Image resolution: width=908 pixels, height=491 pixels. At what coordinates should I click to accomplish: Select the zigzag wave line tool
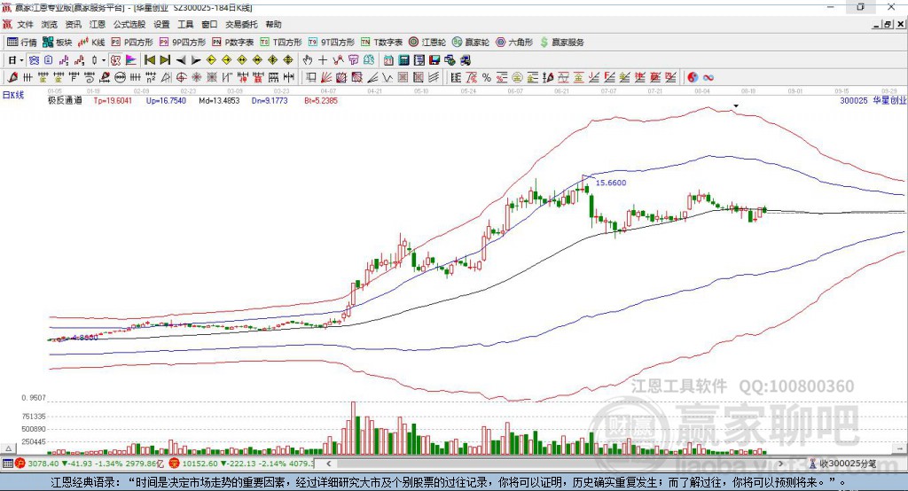387,78
